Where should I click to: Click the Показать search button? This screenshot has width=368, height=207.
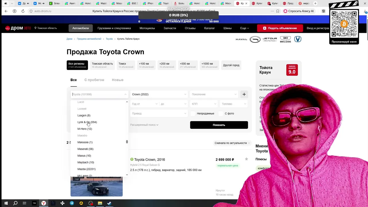[219, 125]
